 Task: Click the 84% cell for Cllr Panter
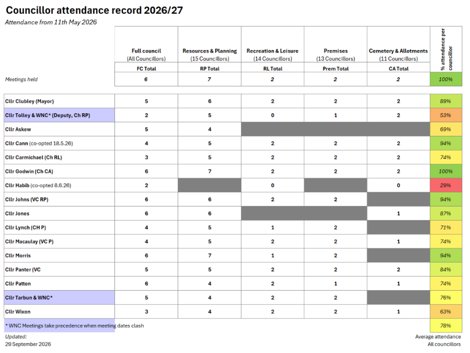click(446, 270)
